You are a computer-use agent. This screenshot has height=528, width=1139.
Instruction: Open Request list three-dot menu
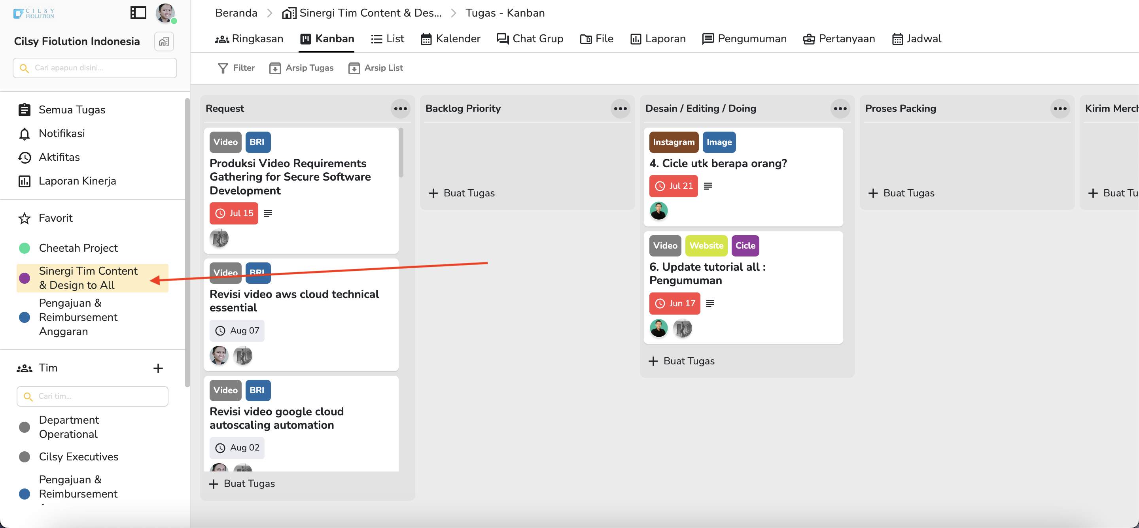tap(400, 109)
